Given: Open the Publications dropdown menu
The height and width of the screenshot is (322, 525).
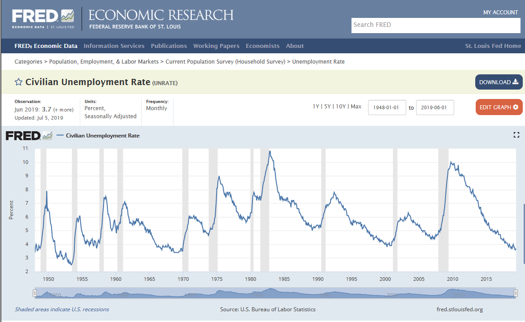Looking at the screenshot, I should tap(169, 46).
